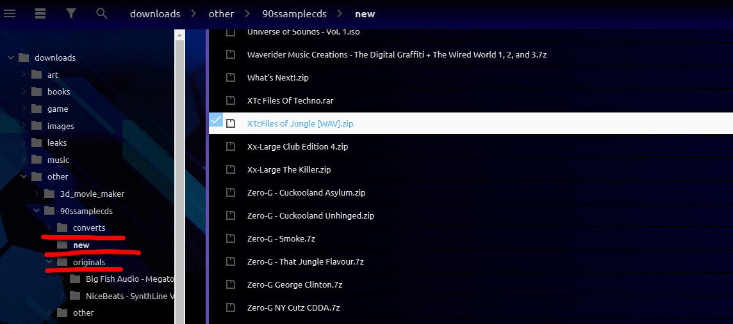This screenshot has width=733, height=324.
Task: Select the music folder in tree
Action: 58,160
